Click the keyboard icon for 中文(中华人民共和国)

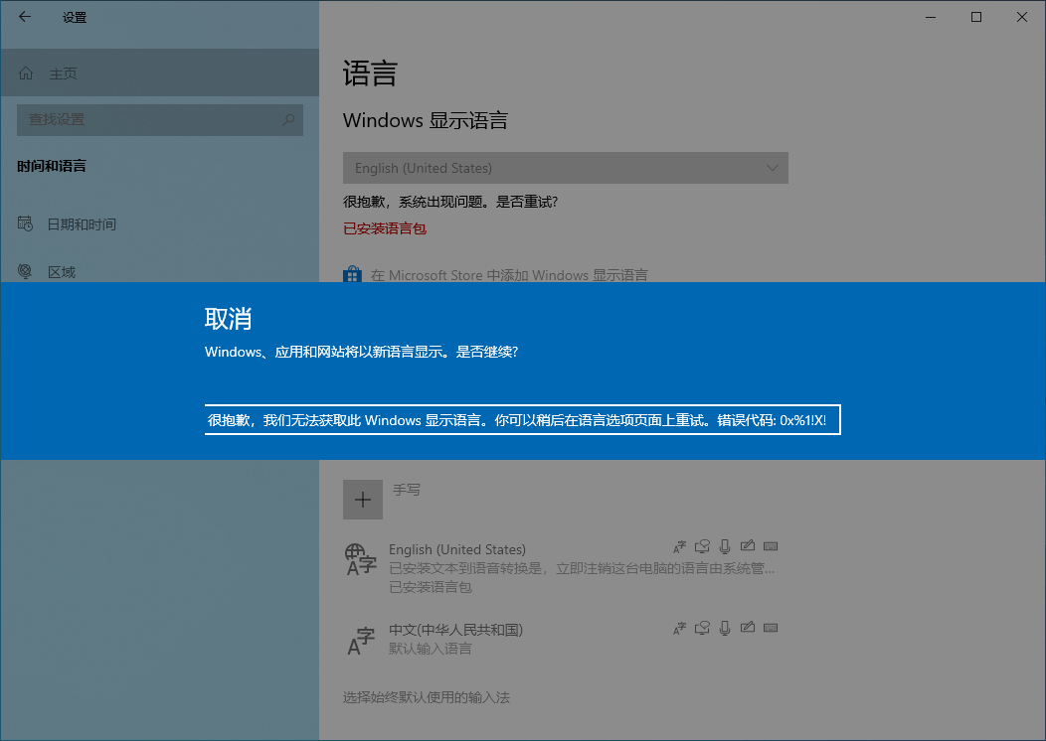pyautogui.click(x=771, y=628)
